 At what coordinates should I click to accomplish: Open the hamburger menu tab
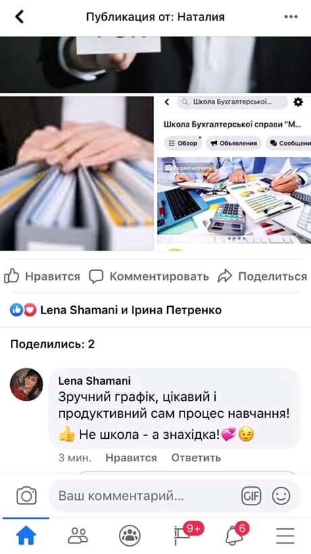(285, 536)
